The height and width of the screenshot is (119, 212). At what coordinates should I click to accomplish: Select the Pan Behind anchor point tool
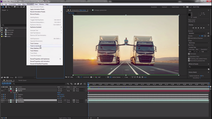coord(18,7)
